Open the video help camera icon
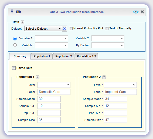 coord(18,12)
